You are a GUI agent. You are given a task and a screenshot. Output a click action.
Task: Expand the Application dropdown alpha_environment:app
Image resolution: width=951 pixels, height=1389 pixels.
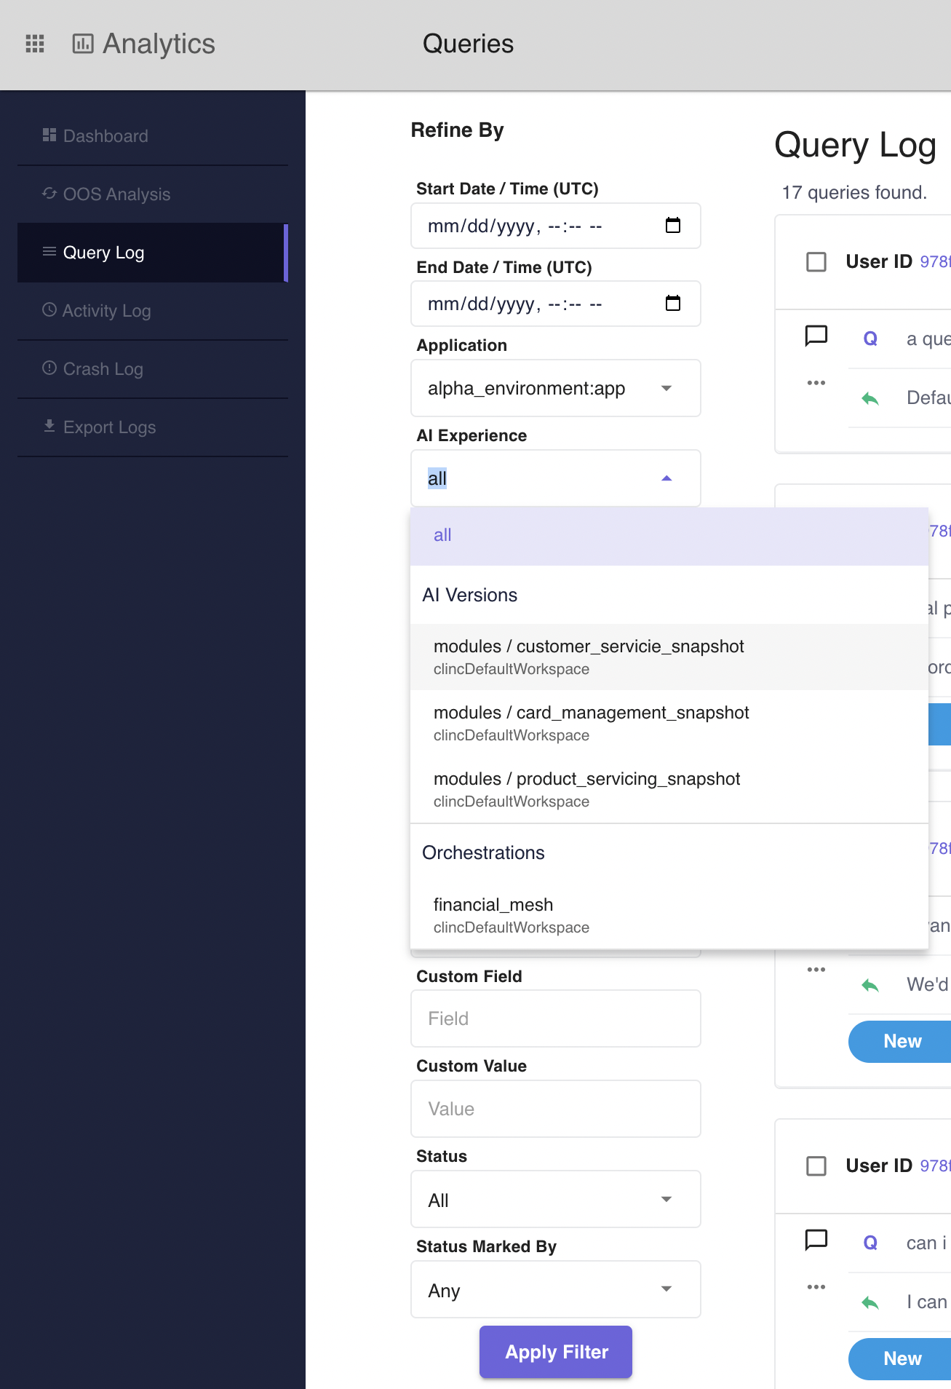point(556,388)
